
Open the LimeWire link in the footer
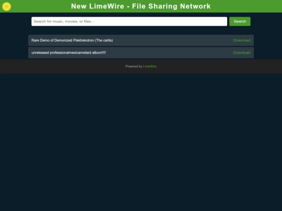[x=150, y=66]
